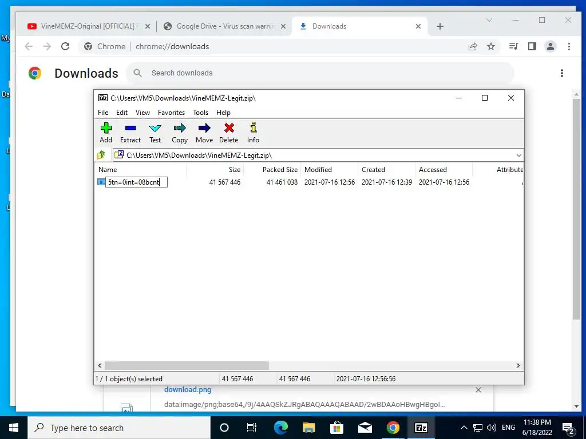This screenshot has height=439, width=586.
Task: Open the Favorites menu in 7-Zip
Action: (171, 113)
